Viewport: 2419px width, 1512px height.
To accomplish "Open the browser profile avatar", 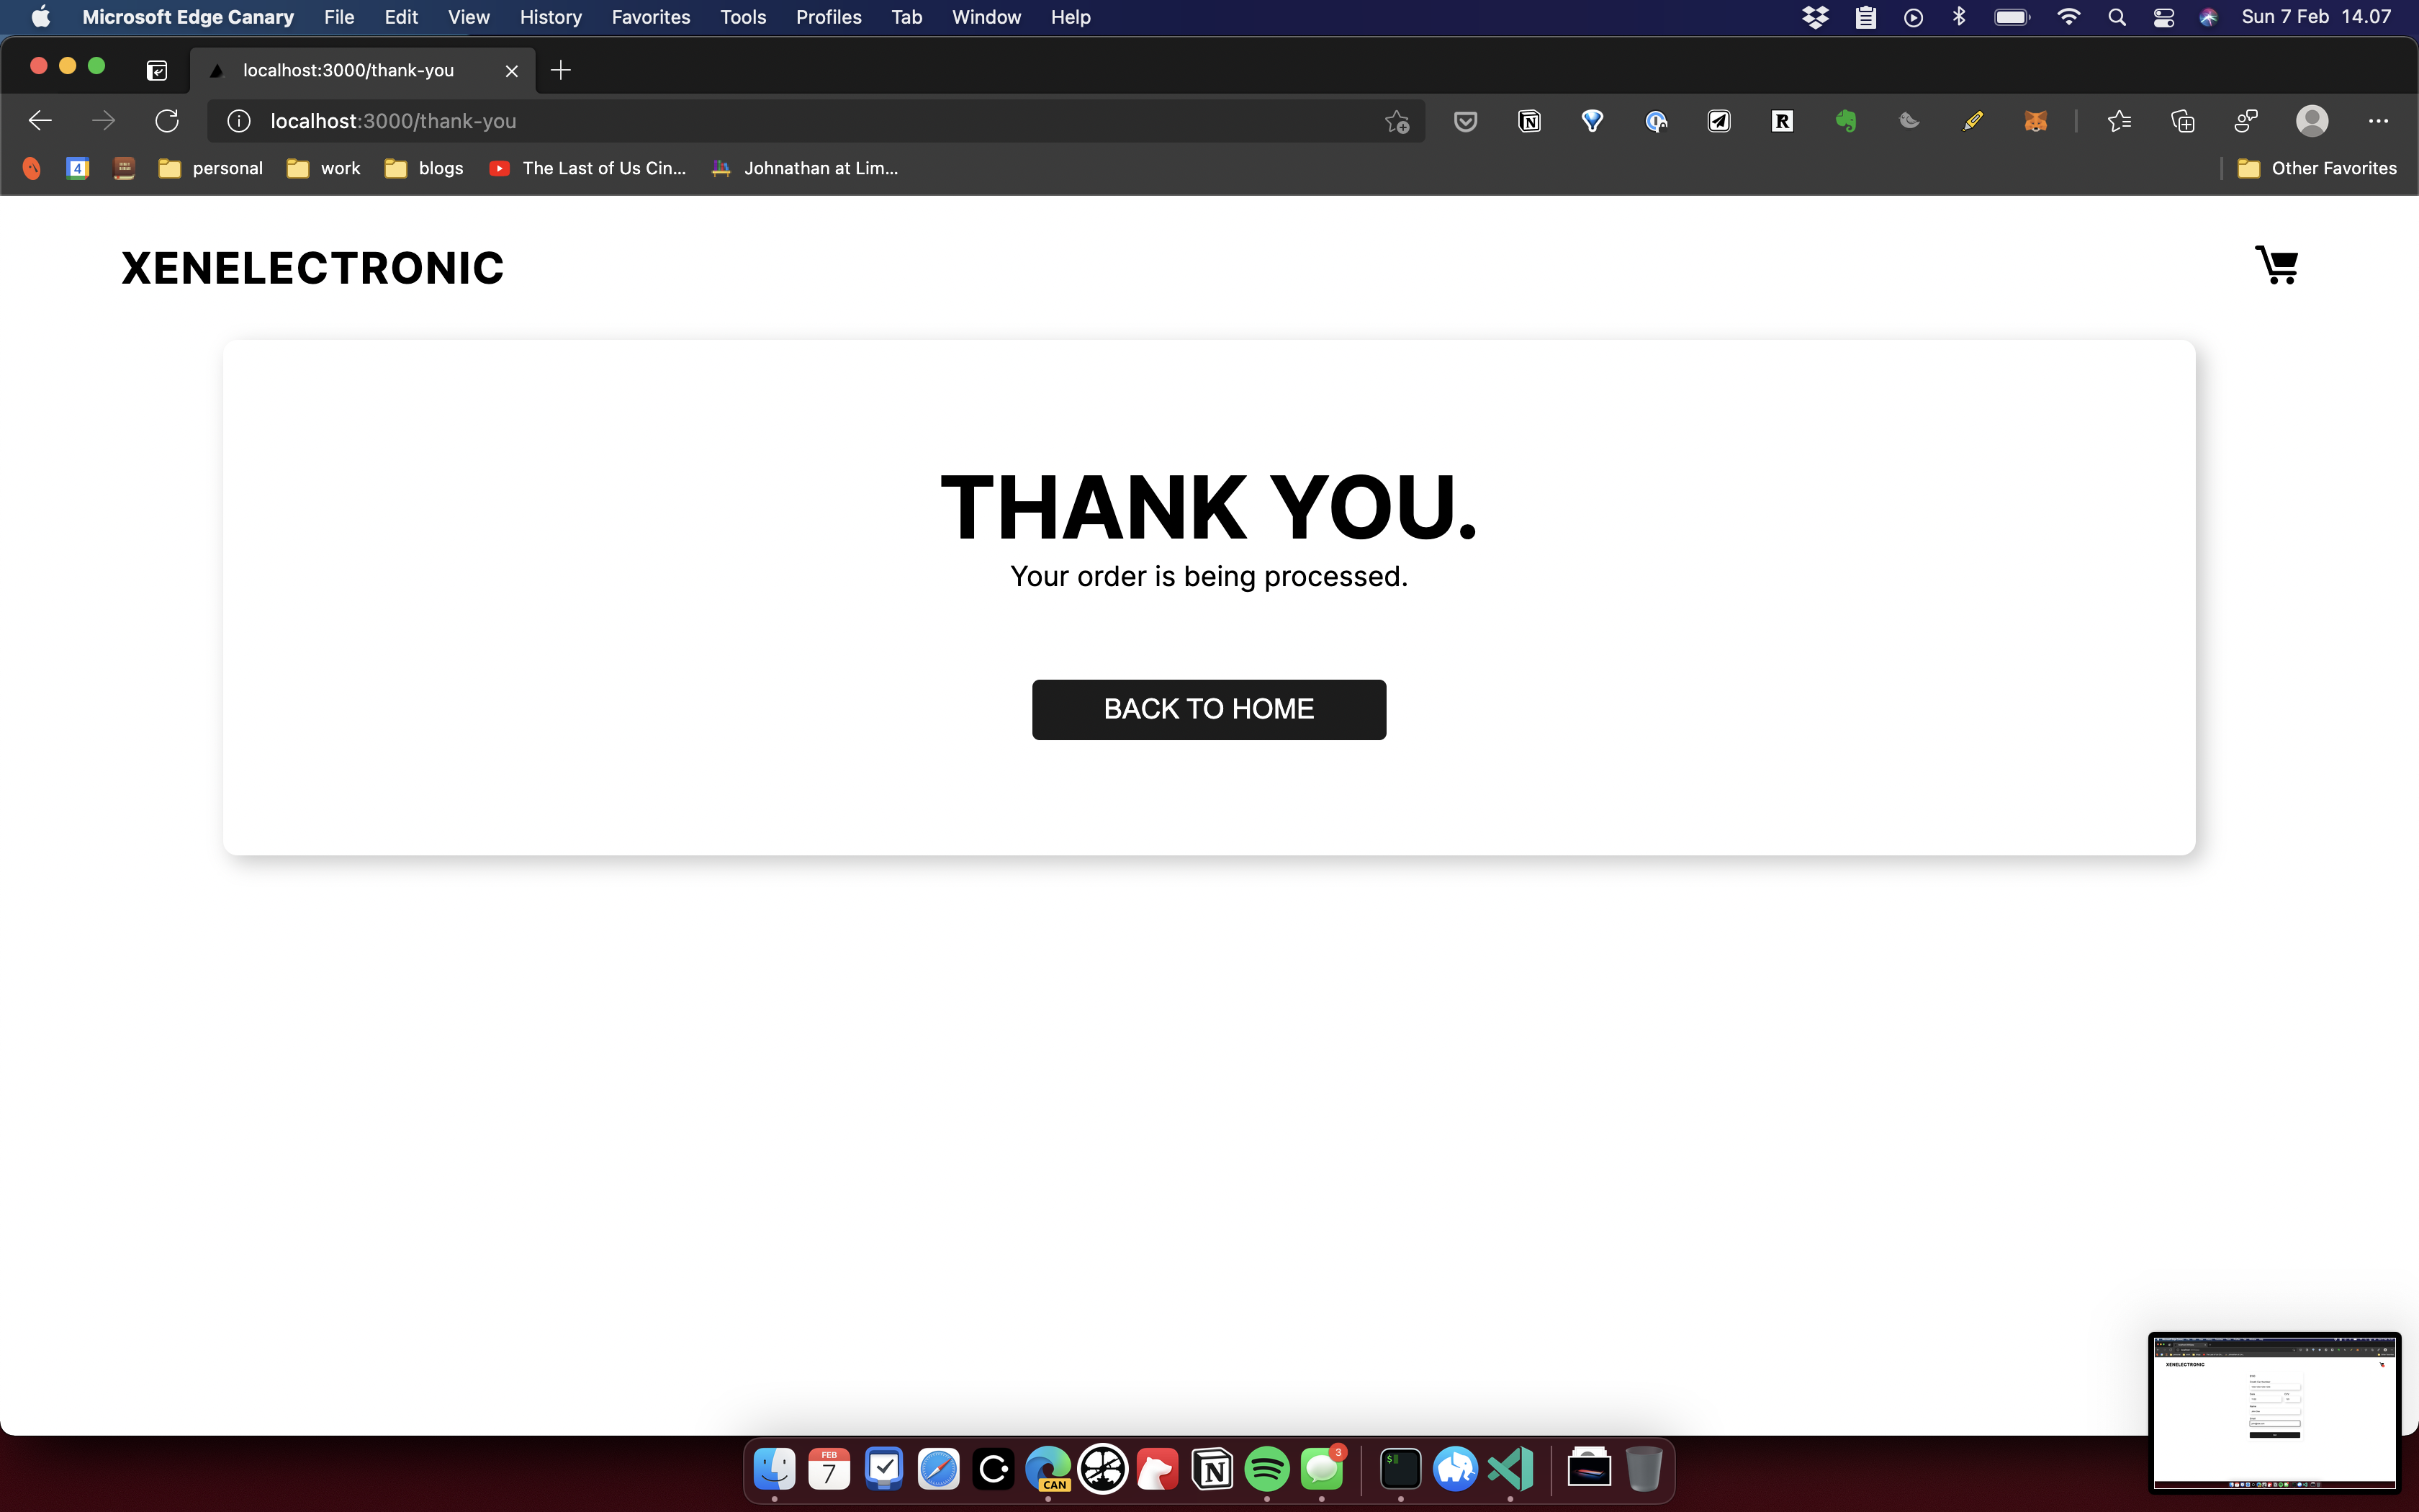I will click(x=2311, y=122).
